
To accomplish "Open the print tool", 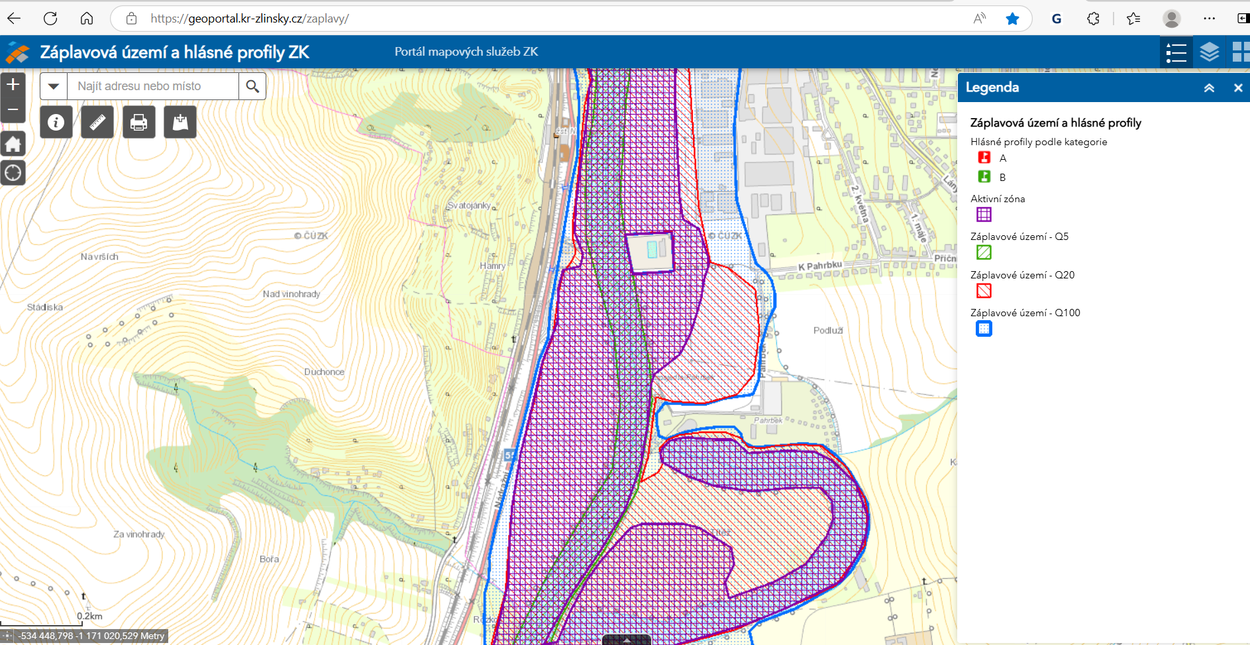I will (x=138, y=122).
